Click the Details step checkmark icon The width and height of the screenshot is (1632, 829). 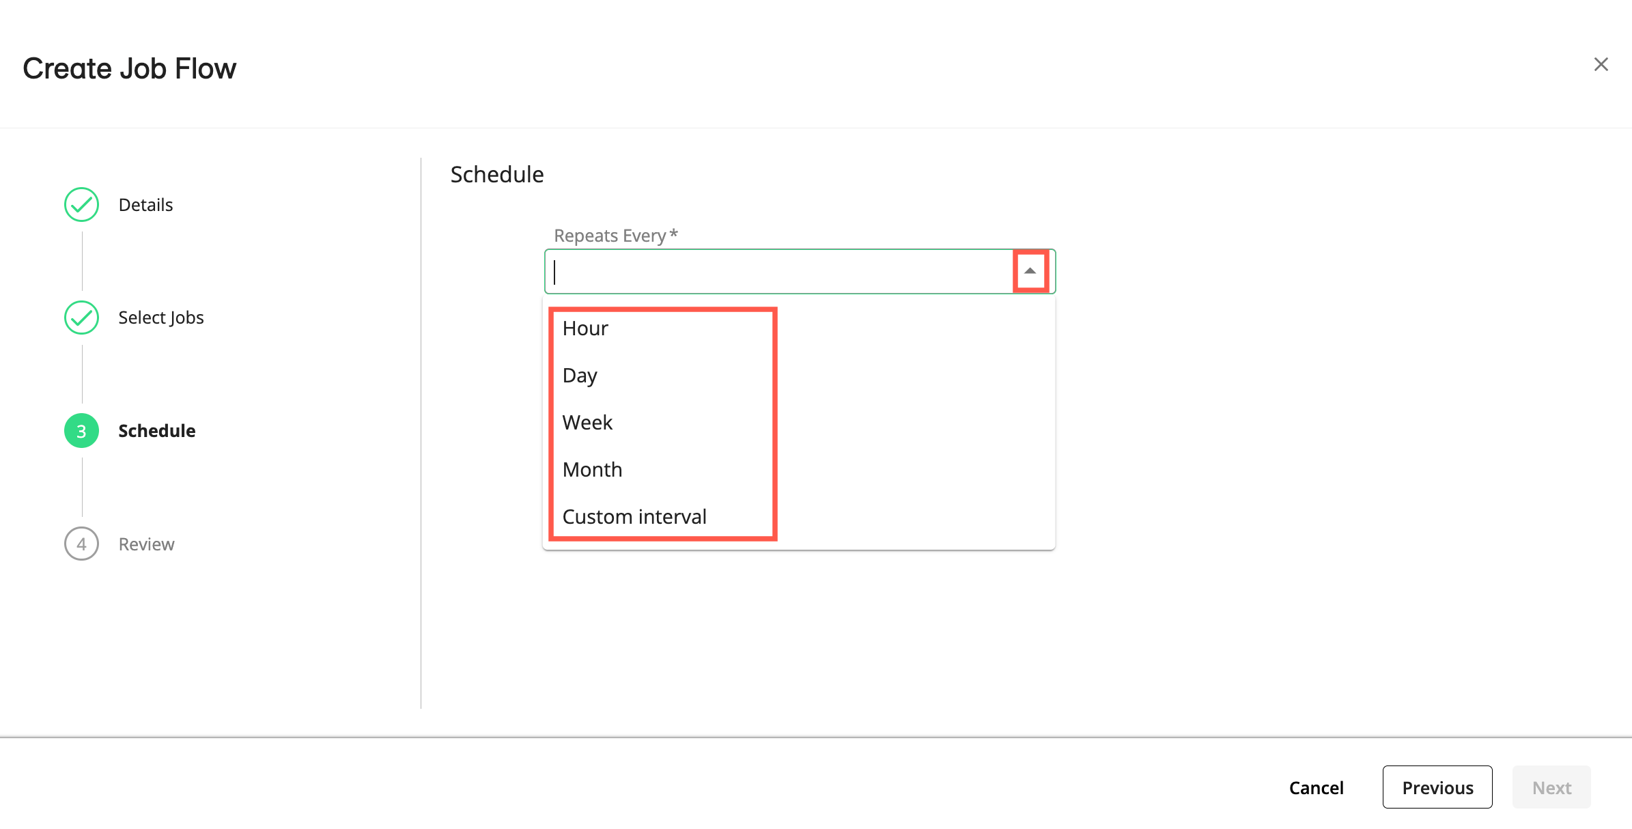pyautogui.click(x=81, y=204)
